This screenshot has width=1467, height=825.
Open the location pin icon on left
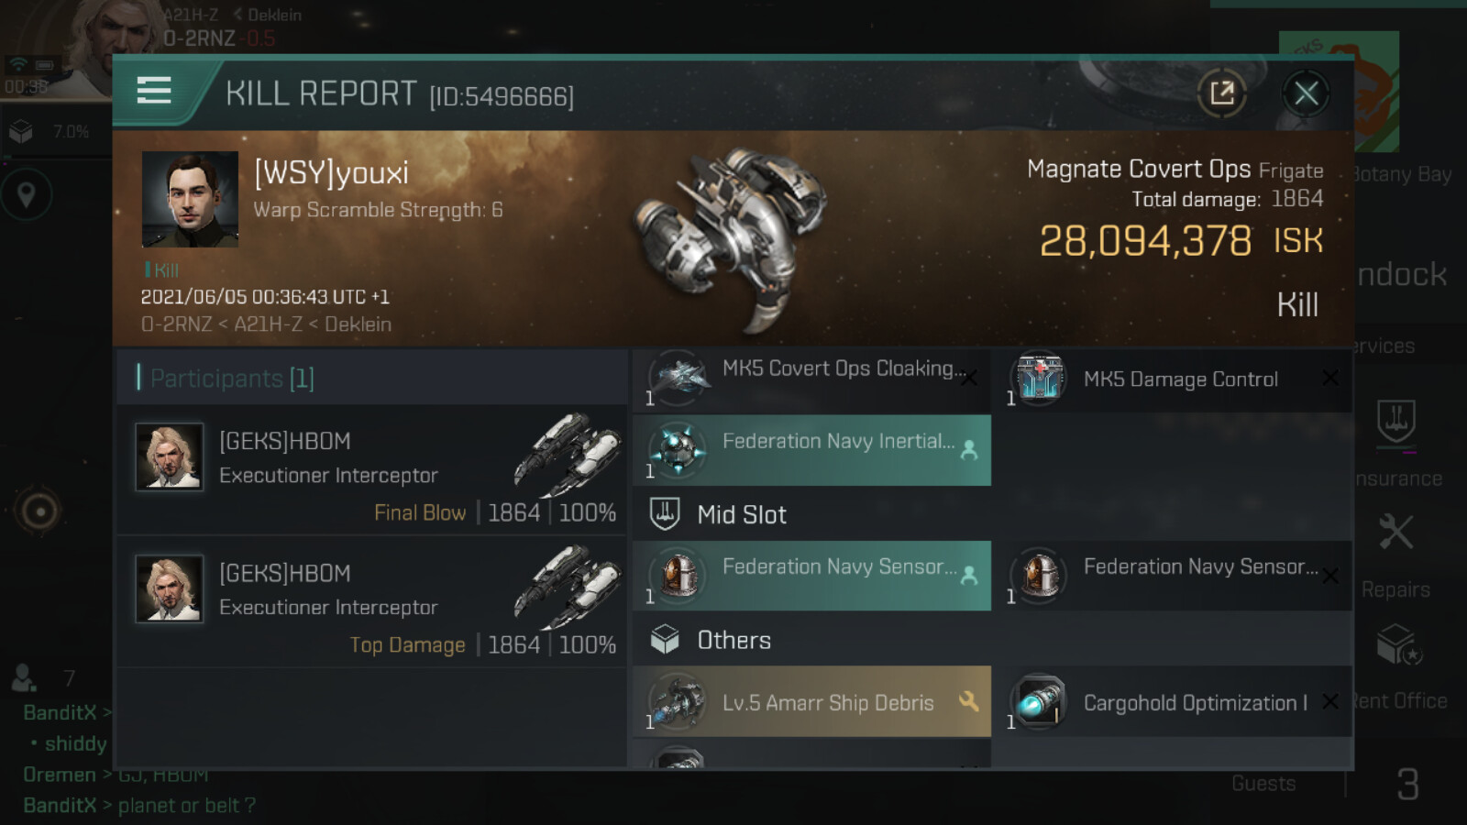coord(27,194)
